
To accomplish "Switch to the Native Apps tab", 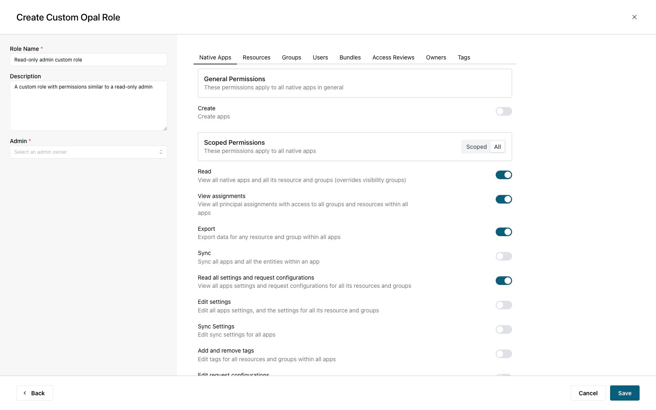I will click(x=215, y=57).
